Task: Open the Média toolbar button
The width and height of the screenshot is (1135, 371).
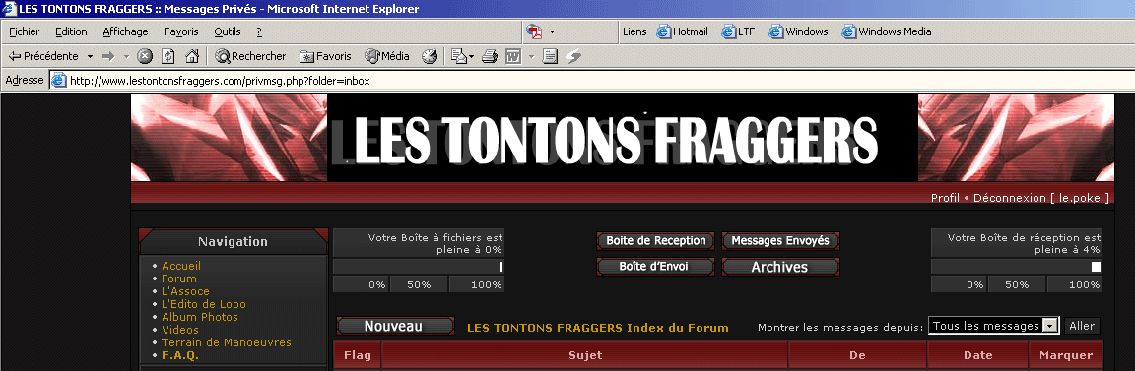Action: pos(387,56)
